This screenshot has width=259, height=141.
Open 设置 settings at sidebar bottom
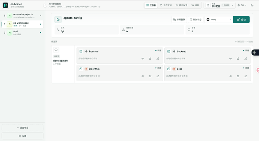(23, 136)
